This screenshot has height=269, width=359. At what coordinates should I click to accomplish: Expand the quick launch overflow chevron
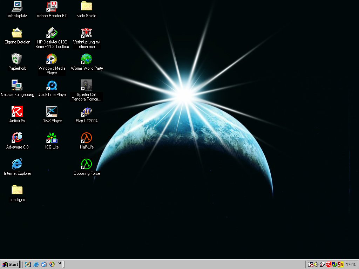point(60,263)
